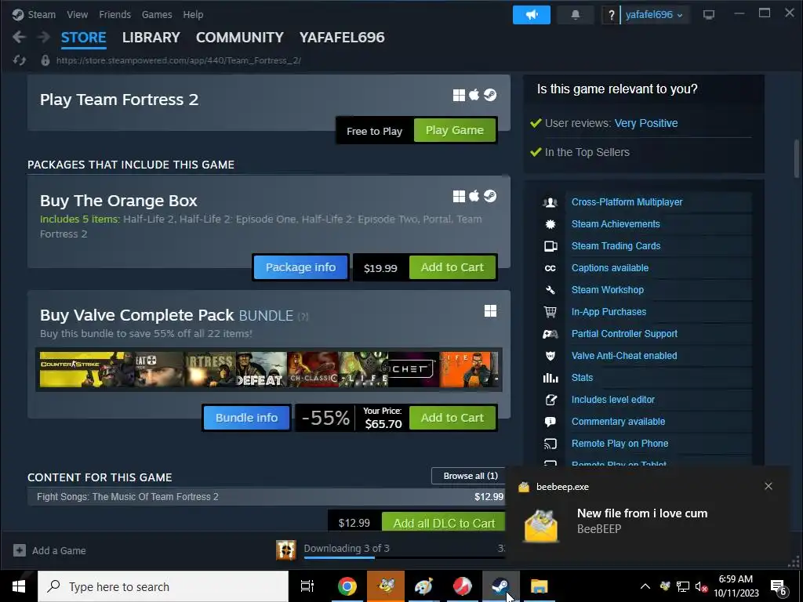Open Package info for The Orange Box
This screenshot has height=602, width=803.
click(300, 267)
